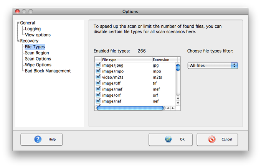The height and width of the screenshot is (168, 261).
Task: Disable the image/nef checkbox
Action: coord(98,101)
